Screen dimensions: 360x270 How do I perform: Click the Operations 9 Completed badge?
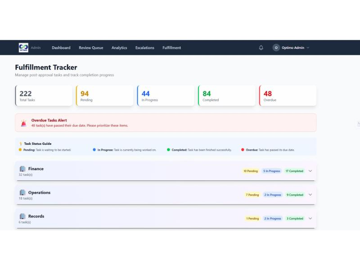coord(295,195)
